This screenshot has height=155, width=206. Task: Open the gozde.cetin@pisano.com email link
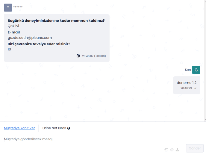pos(30,38)
